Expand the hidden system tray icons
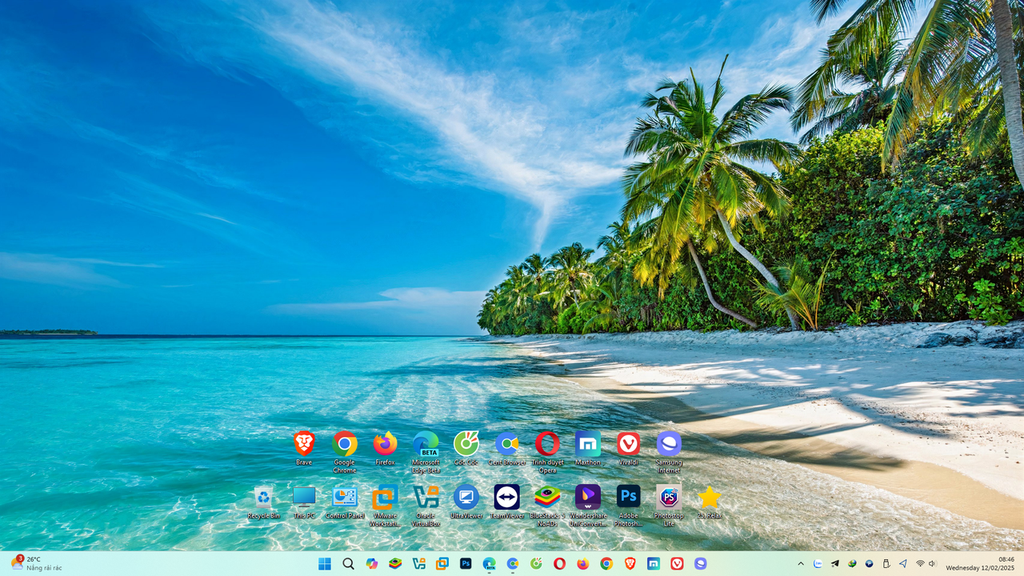 pyautogui.click(x=800, y=564)
